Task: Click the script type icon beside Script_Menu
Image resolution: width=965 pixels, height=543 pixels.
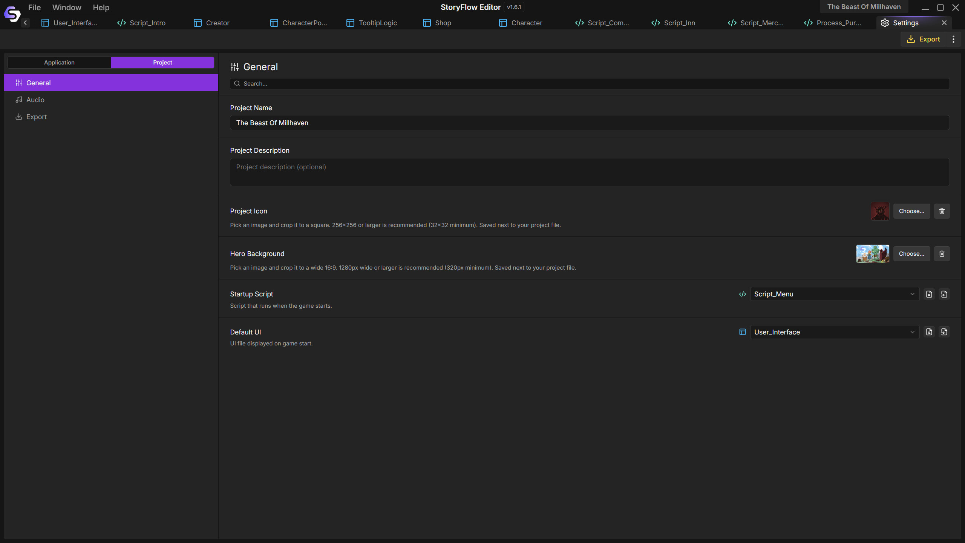Action: [x=743, y=294]
